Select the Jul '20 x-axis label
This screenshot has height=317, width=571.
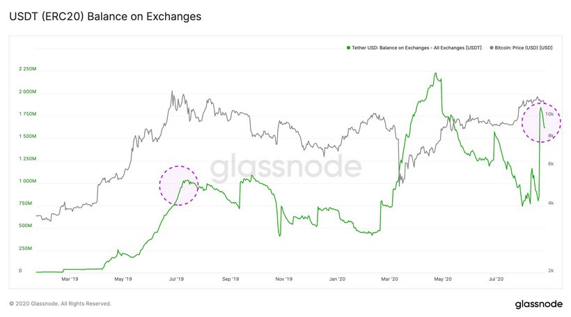496,280
